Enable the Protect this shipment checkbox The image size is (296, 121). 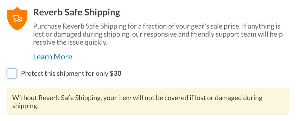[x=12, y=73]
